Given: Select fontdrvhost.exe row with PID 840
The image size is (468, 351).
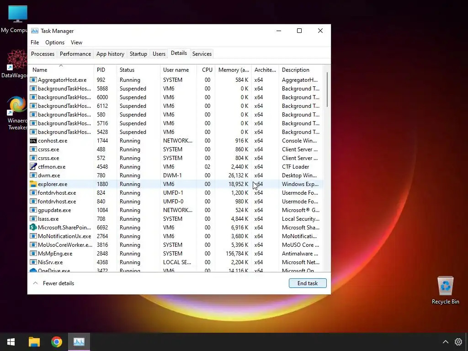Looking at the screenshot, I should (x=176, y=202).
